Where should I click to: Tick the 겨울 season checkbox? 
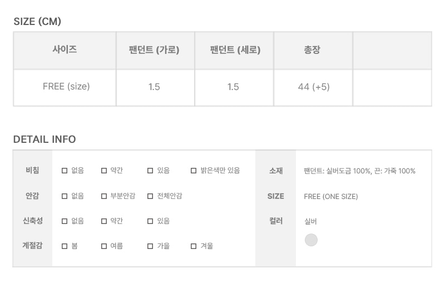click(194, 246)
